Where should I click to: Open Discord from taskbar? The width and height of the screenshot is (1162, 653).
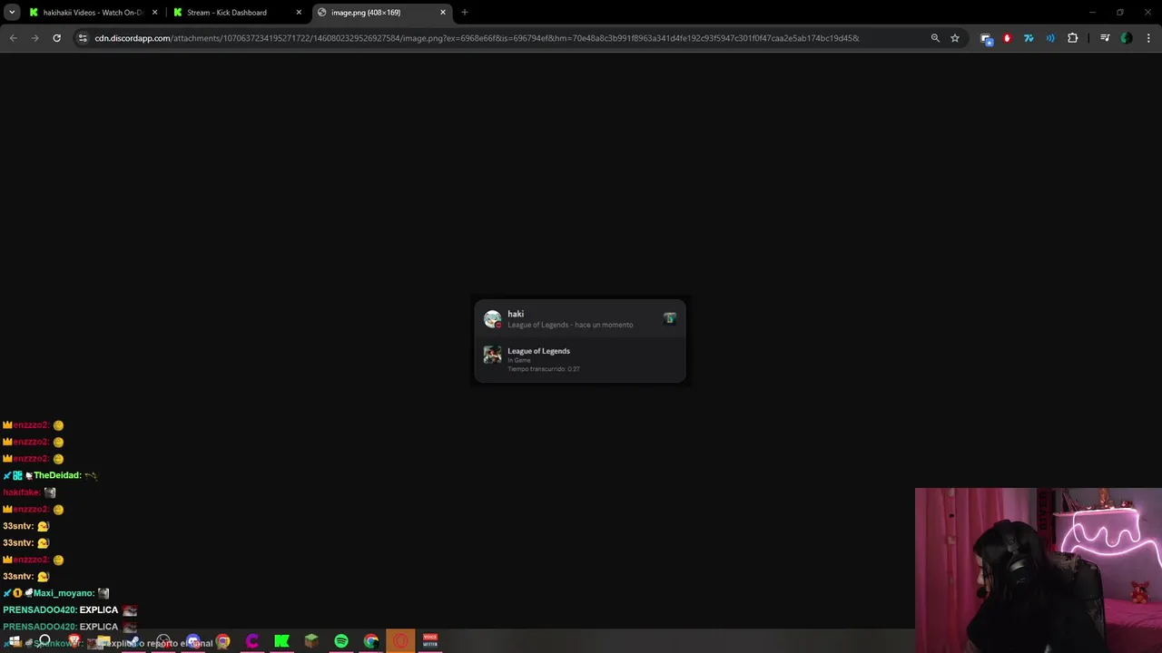[x=193, y=641]
